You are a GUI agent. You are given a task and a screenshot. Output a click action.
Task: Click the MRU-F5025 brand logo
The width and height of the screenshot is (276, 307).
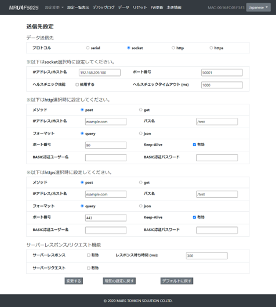[24, 8]
